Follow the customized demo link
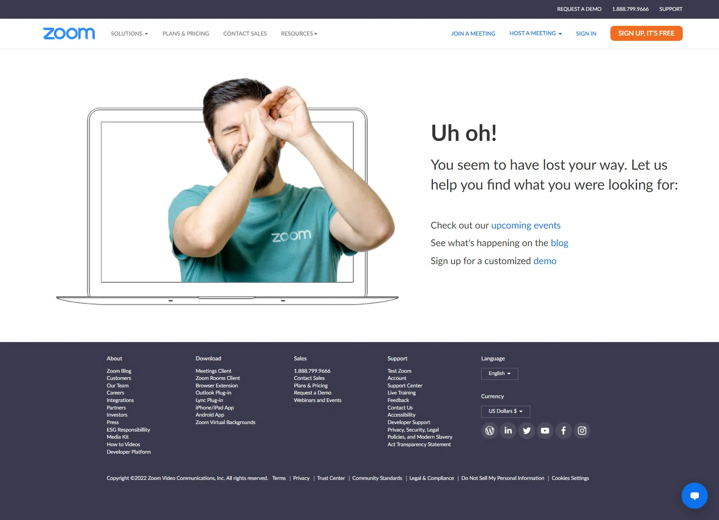This screenshot has height=520, width=719. pyautogui.click(x=545, y=261)
